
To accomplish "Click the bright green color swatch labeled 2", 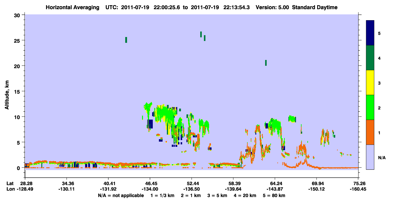I will coord(370,107).
